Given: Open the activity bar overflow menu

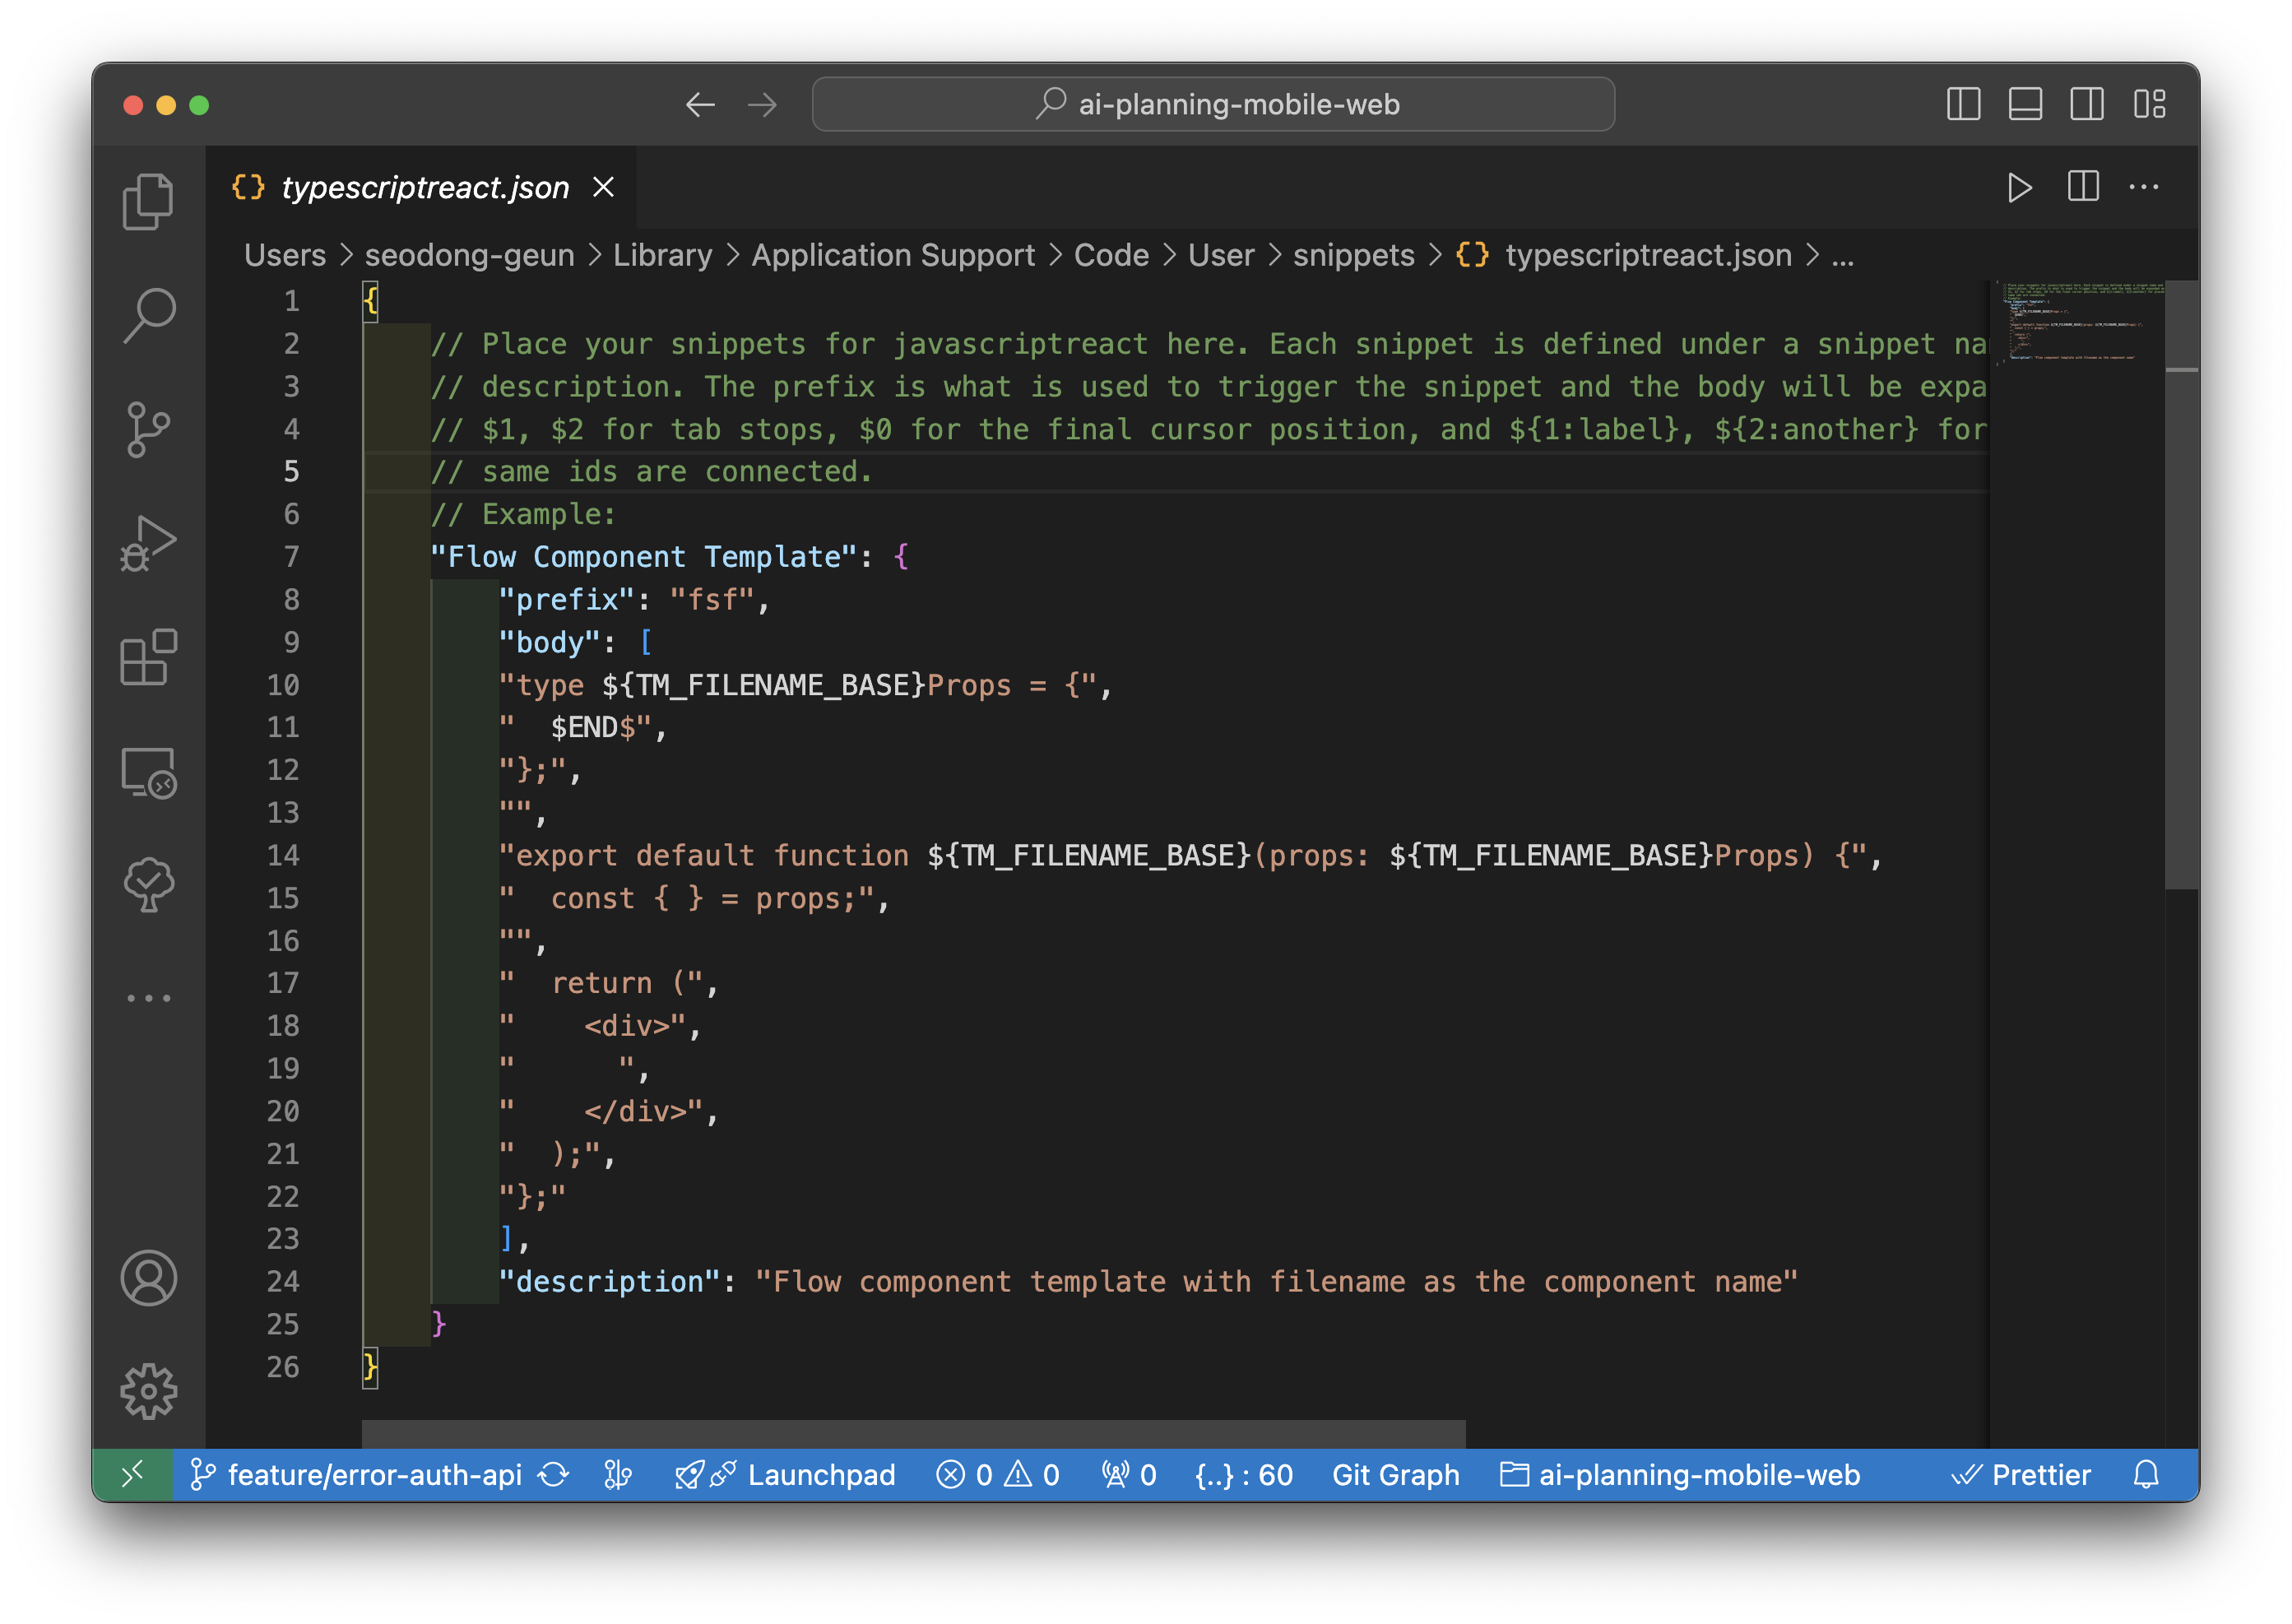Looking at the screenshot, I should tap(148, 997).
